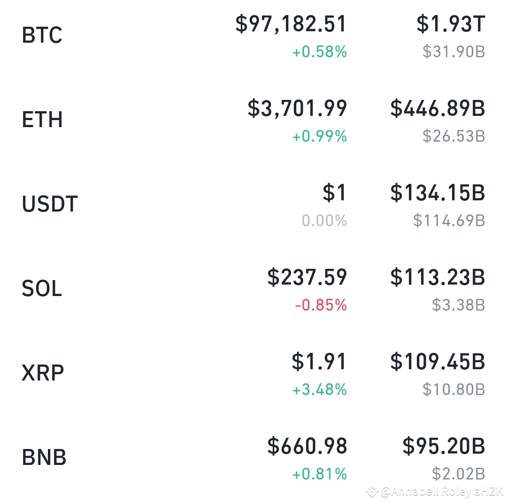
Task: Select the $10.80B XRP volume figure
Action: [x=452, y=390]
